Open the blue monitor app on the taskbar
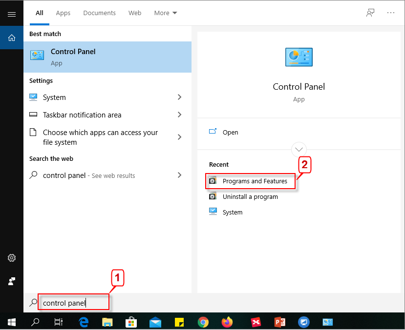Viewport: 405px width, 330px height. click(303, 322)
